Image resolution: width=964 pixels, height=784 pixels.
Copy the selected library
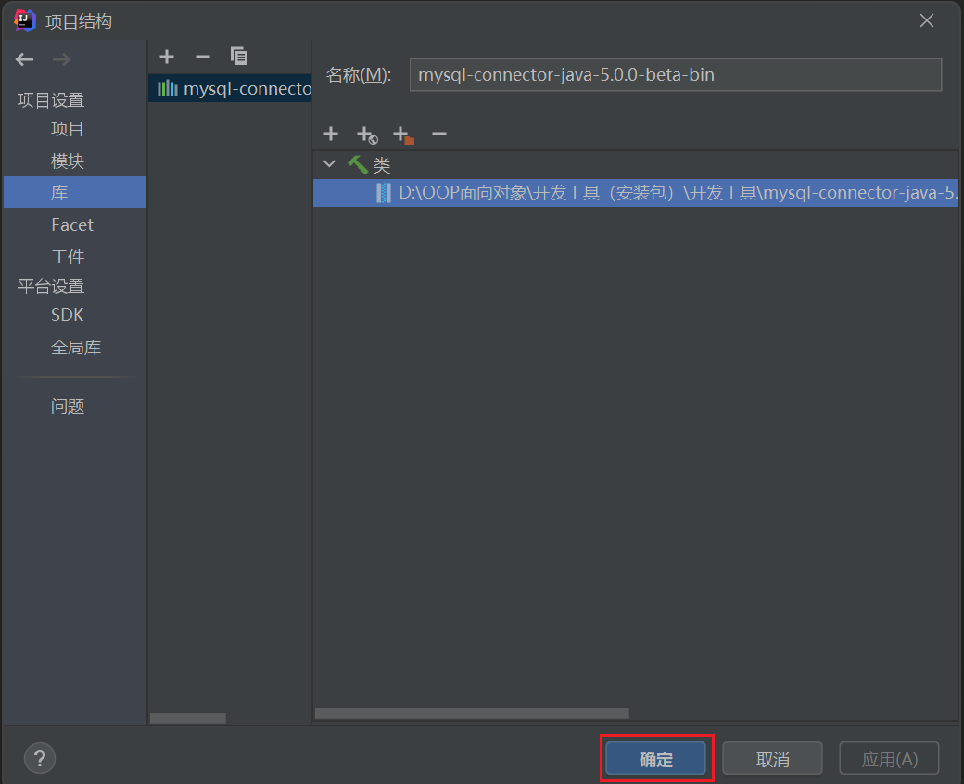[238, 56]
